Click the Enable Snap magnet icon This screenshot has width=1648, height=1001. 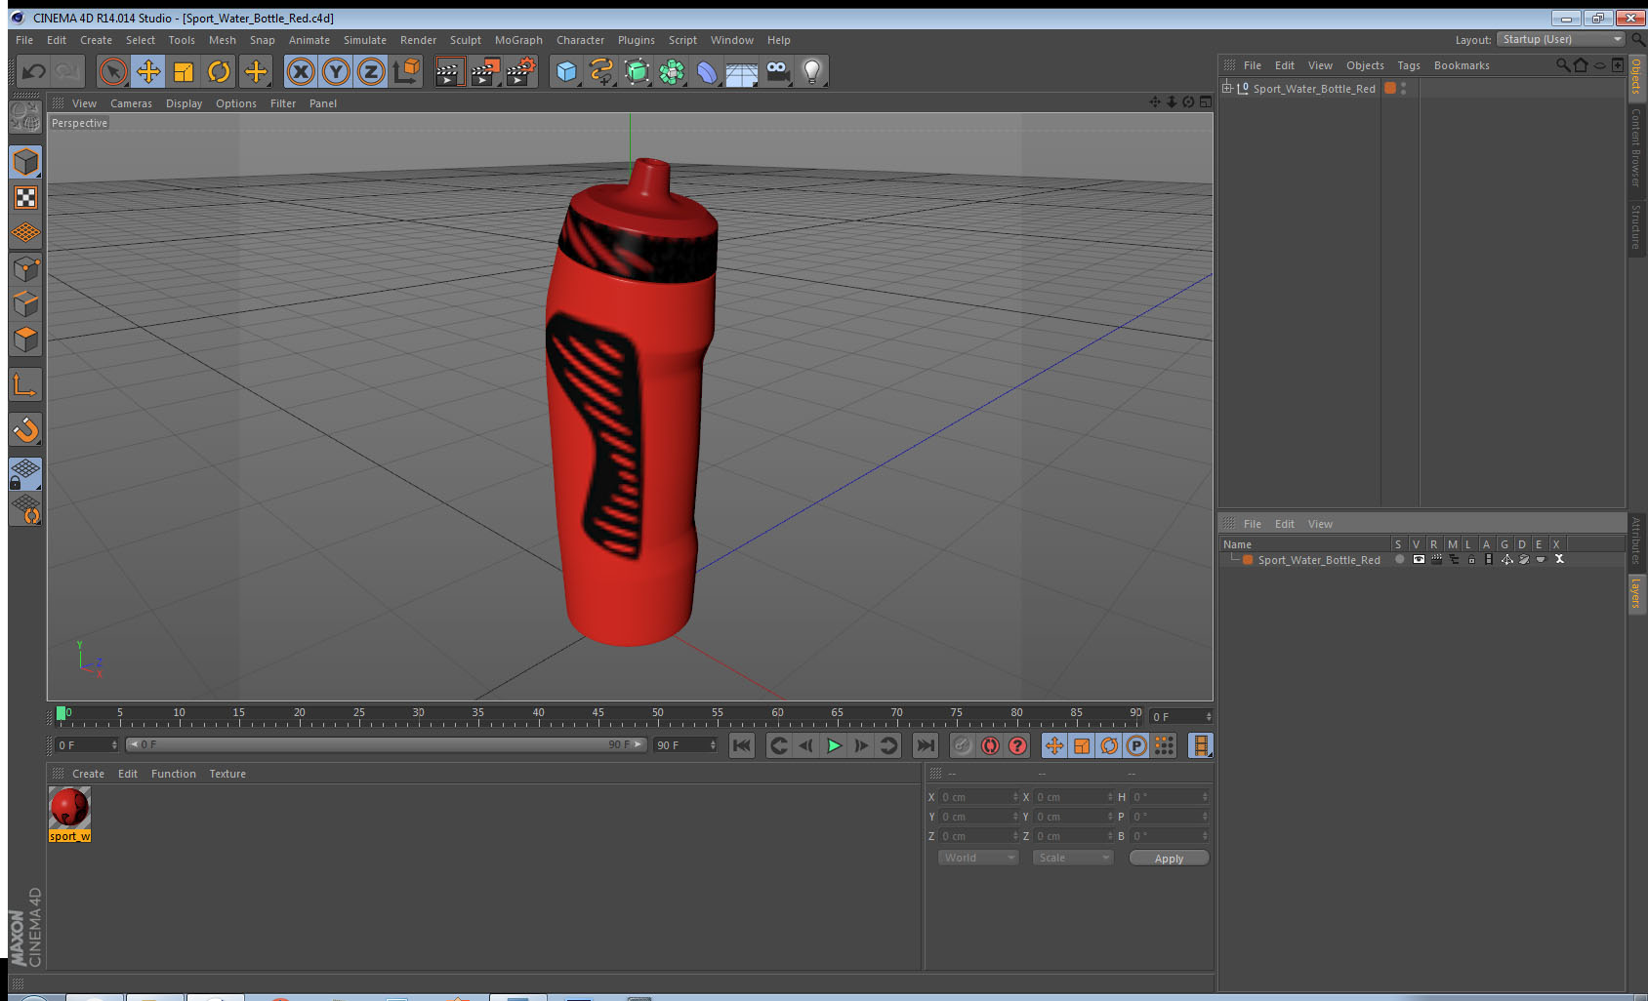pyautogui.click(x=25, y=429)
